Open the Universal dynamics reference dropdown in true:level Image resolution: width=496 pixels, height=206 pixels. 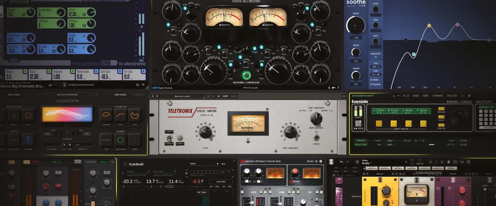[x=164, y=171]
